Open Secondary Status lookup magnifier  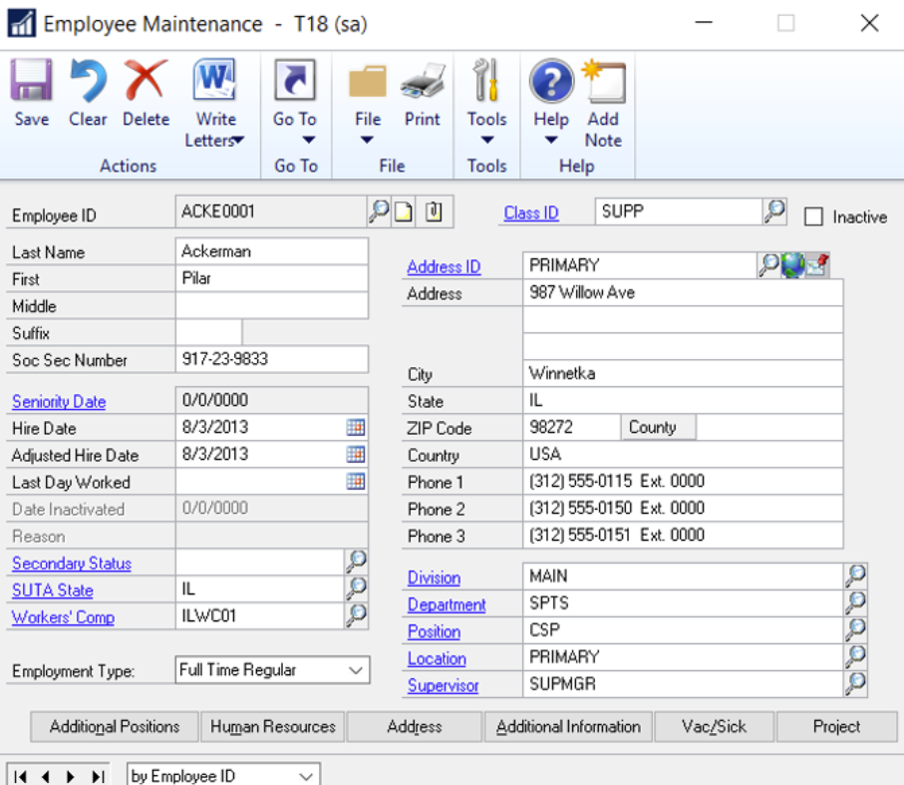pyautogui.click(x=356, y=562)
